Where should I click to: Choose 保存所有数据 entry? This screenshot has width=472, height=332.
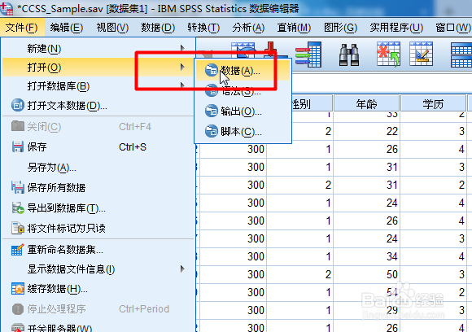(98, 187)
